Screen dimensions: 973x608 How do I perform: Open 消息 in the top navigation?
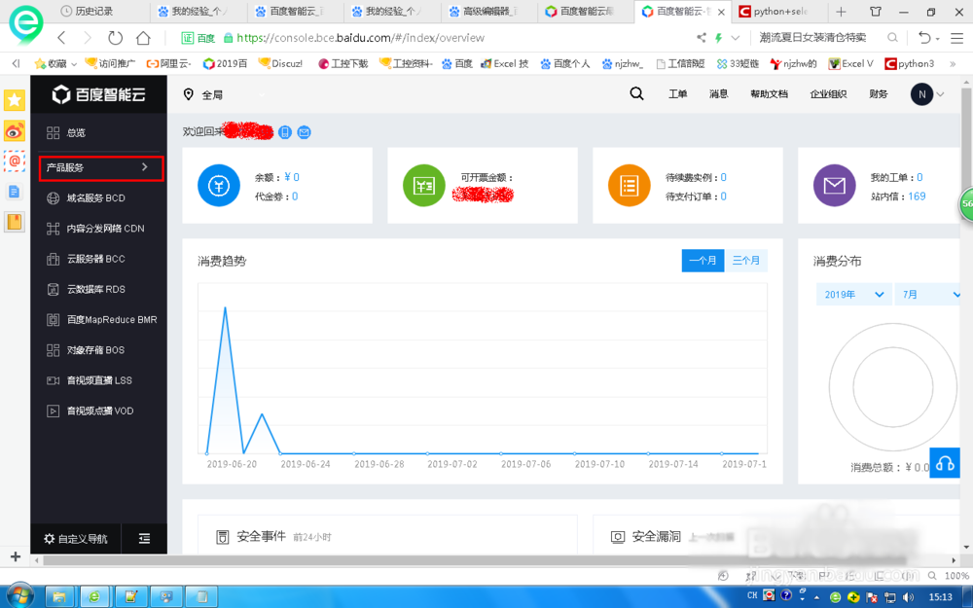tap(719, 94)
